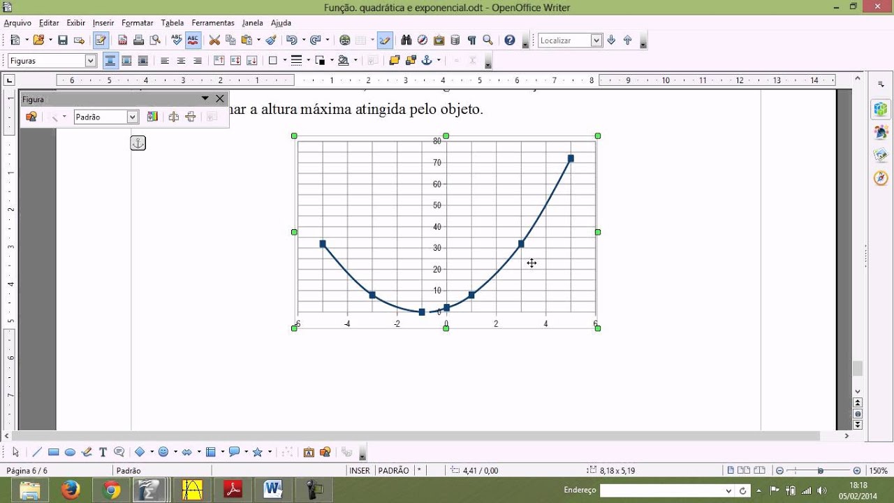Open Color toolbar icon in Figura panel
This screenshot has width=894, height=503.
(152, 117)
